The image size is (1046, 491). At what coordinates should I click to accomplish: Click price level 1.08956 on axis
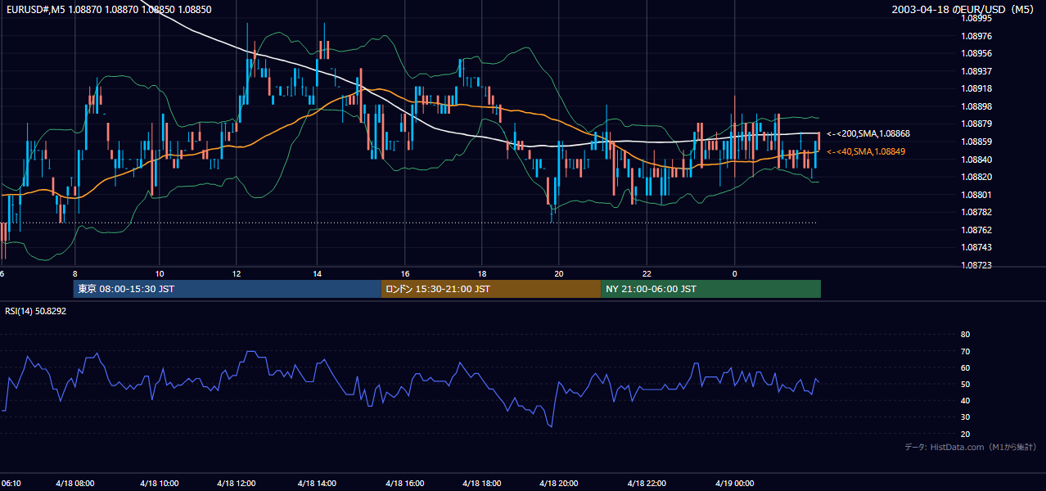pyautogui.click(x=976, y=53)
